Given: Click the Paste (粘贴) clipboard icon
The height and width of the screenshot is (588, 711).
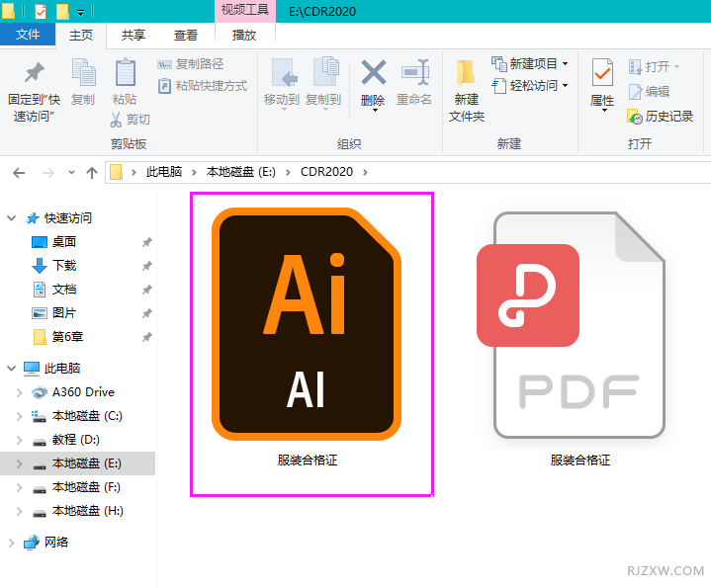Looking at the screenshot, I should point(125,72).
